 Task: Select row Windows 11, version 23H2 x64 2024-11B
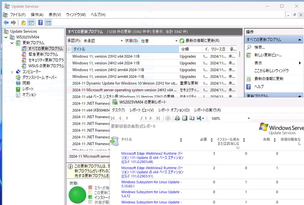pos(152,56)
